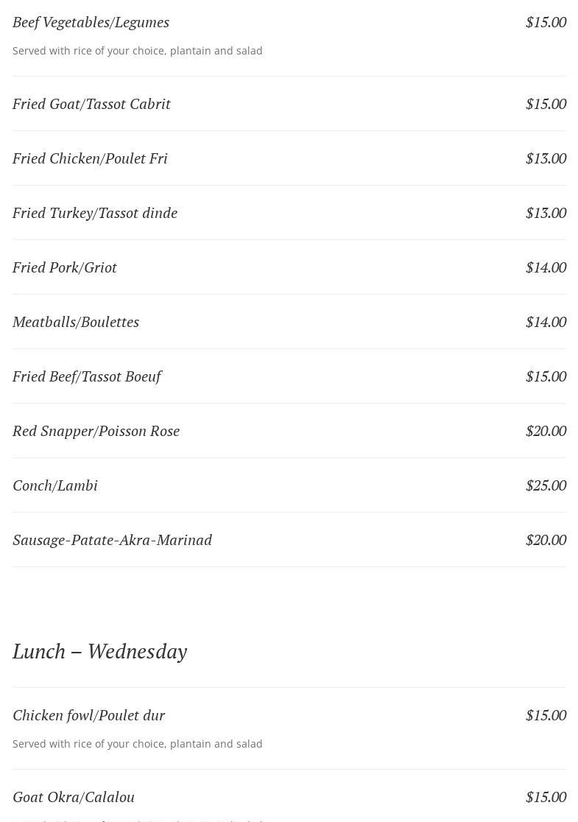The height and width of the screenshot is (822, 578).
Task: Open Sausage-Patate-Akra-Marinad item
Action: coord(112,540)
